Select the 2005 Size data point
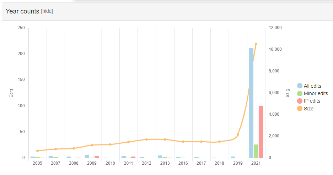The image size is (333, 175). 37,151
